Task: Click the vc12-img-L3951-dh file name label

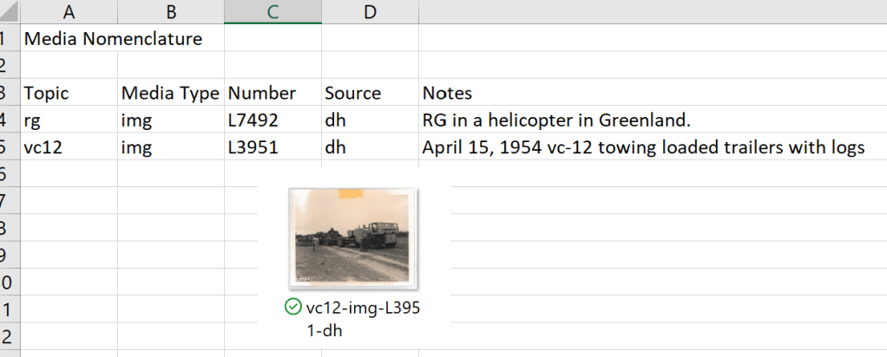Action: point(363,318)
